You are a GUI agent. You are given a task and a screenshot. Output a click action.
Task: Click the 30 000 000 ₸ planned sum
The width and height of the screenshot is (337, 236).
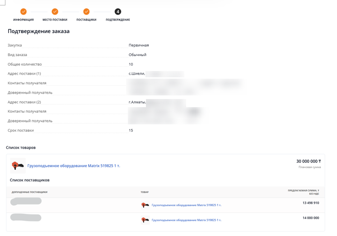tap(308, 161)
